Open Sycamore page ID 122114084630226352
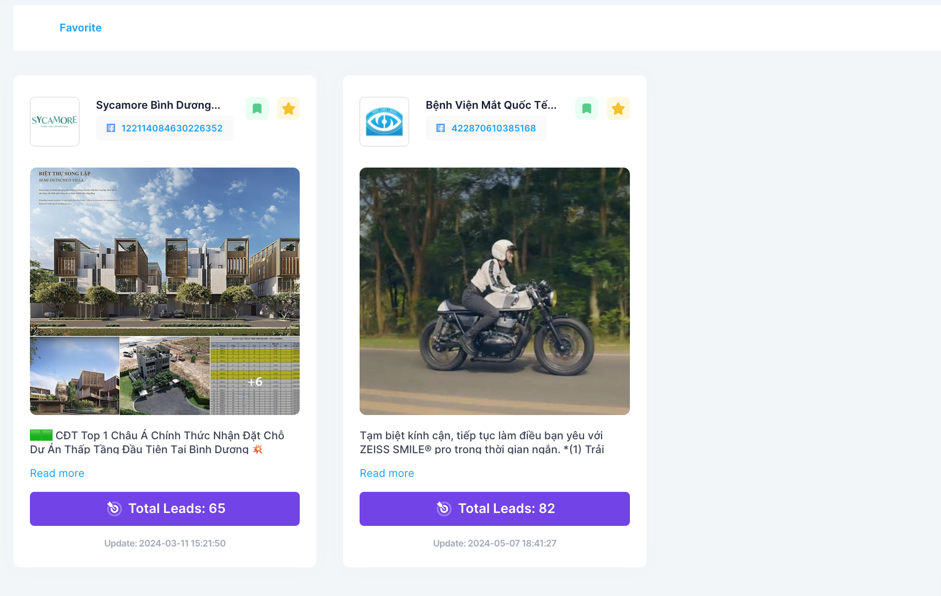This screenshot has width=941, height=596. tap(172, 128)
